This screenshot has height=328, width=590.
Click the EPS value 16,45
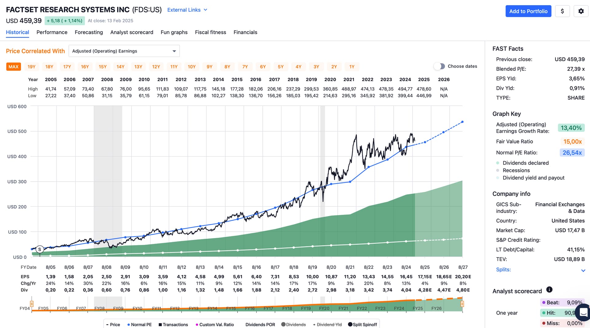(x=406, y=277)
